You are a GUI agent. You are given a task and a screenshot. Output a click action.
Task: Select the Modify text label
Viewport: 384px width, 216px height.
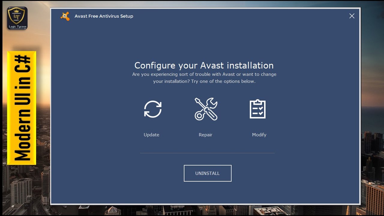pos(259,135)
